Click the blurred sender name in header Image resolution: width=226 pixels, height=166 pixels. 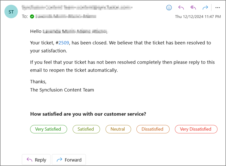(77, 7)
